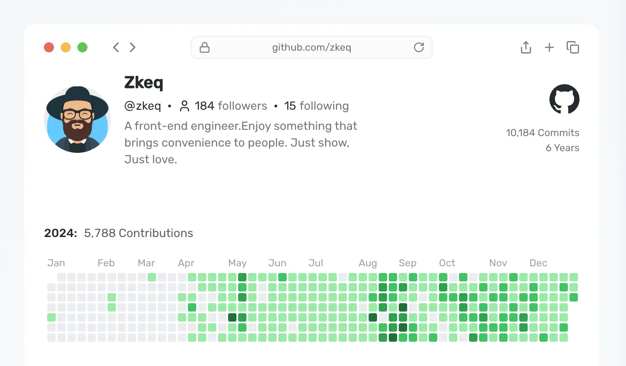Click the 6 Years label
Viewport: 626px width, 366px height.
[562, 148]
